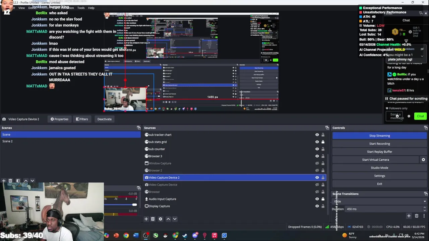Show the Window Capture source
Image resolution: width=429 pixels, height=241 pixels.
tap(317, 163)
